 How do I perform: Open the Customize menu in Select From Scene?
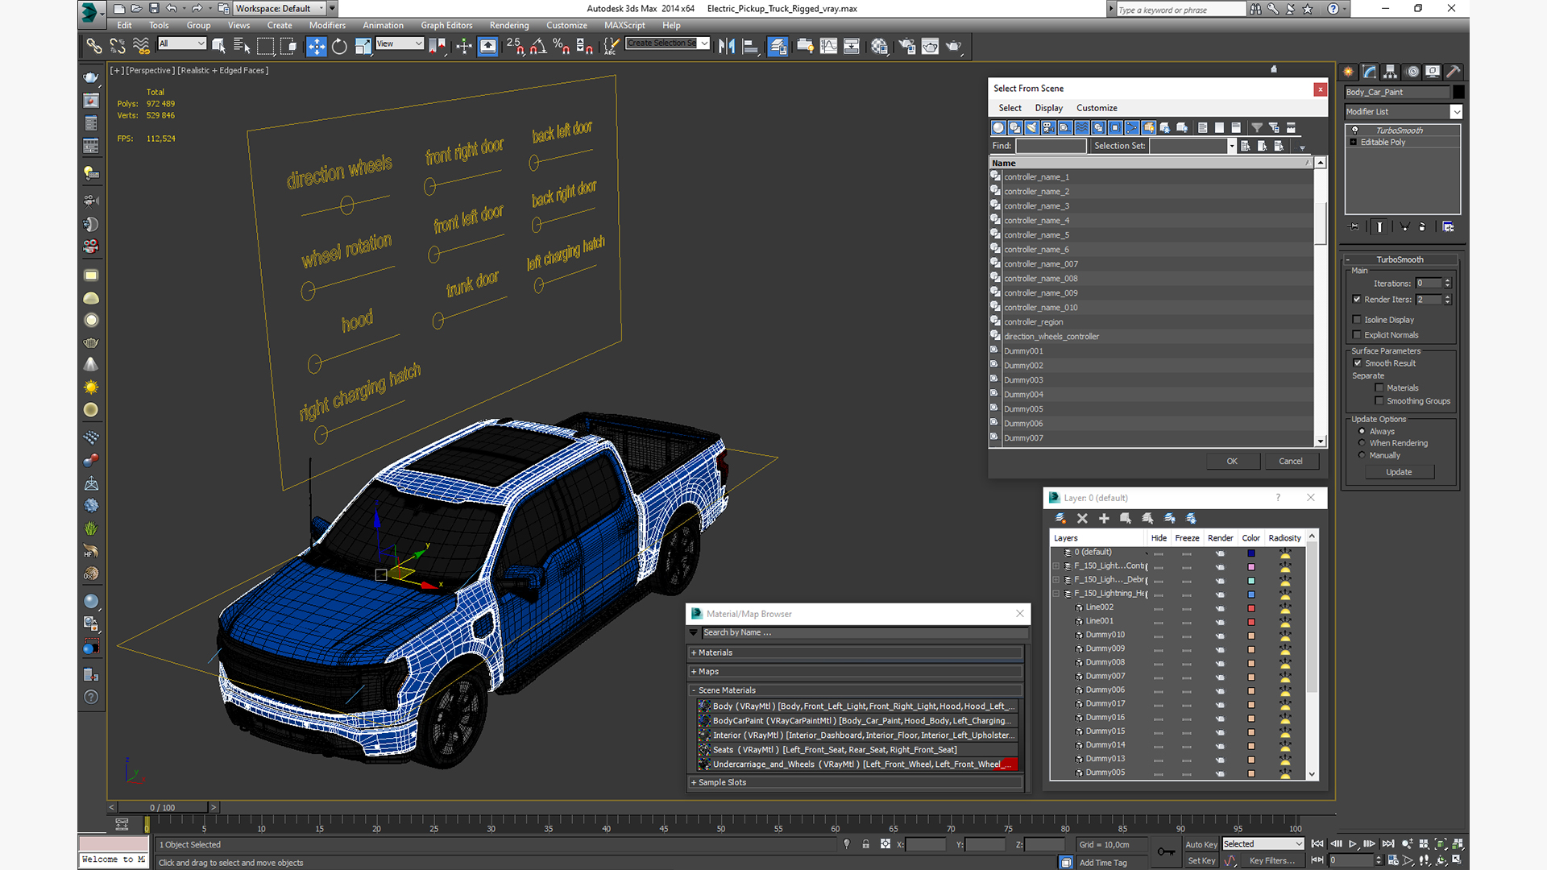click(1097, 108)
